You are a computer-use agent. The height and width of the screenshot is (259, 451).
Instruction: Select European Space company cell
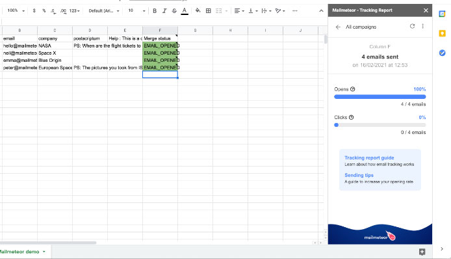tap(55, 68)
